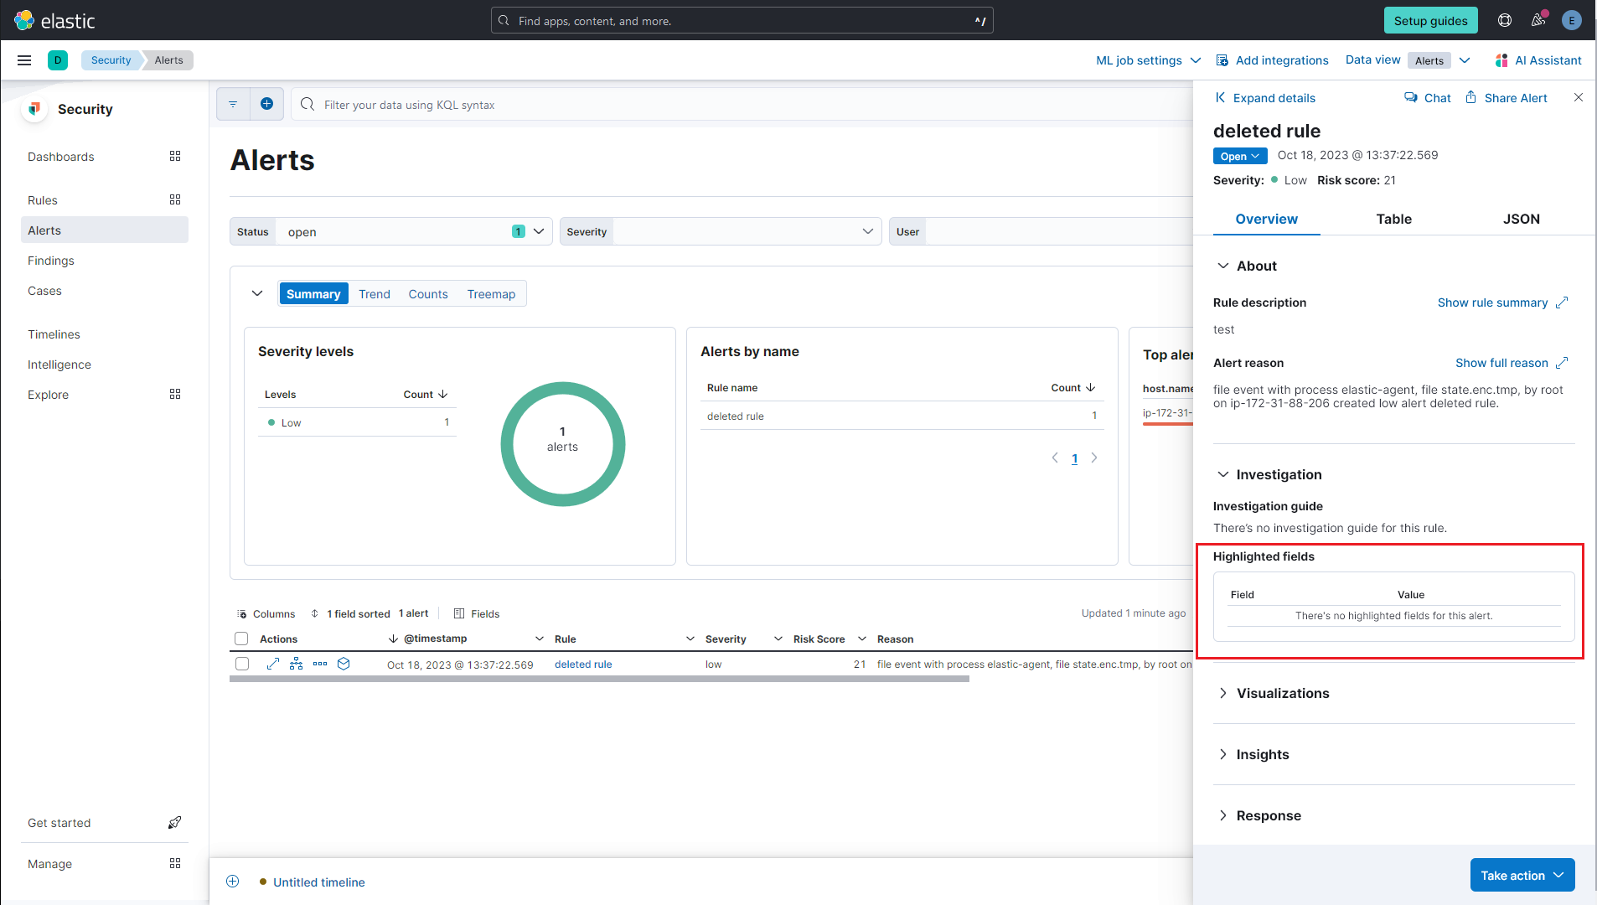Open the Table tab in alert details

[x=1393, y=219]
